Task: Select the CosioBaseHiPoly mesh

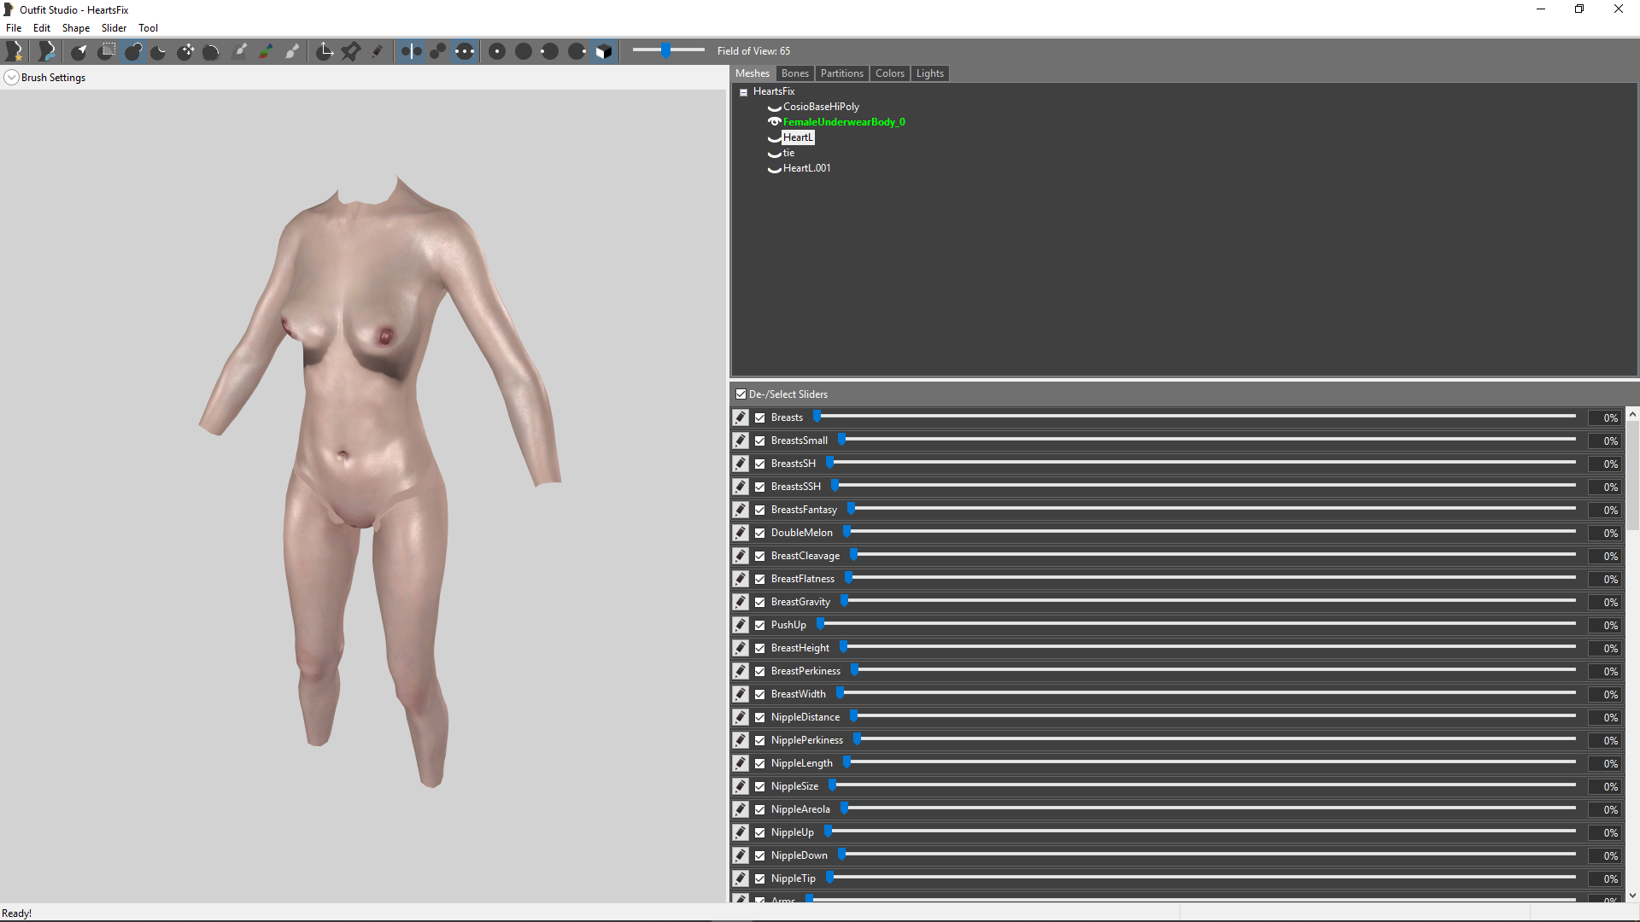Action: pyautogui.click(x=821, y=107)
